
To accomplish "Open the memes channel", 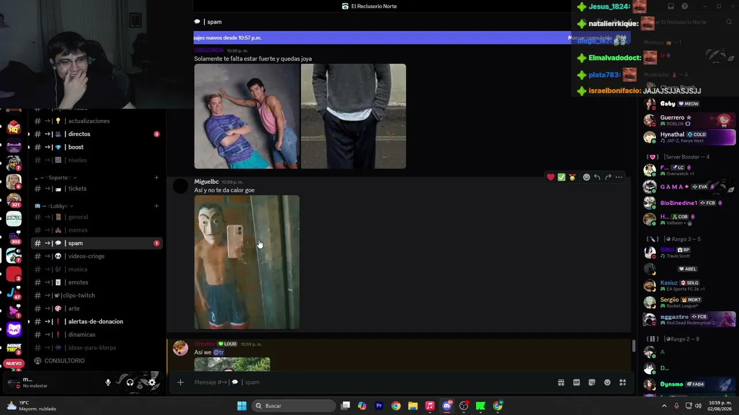I will pos(96,230).
